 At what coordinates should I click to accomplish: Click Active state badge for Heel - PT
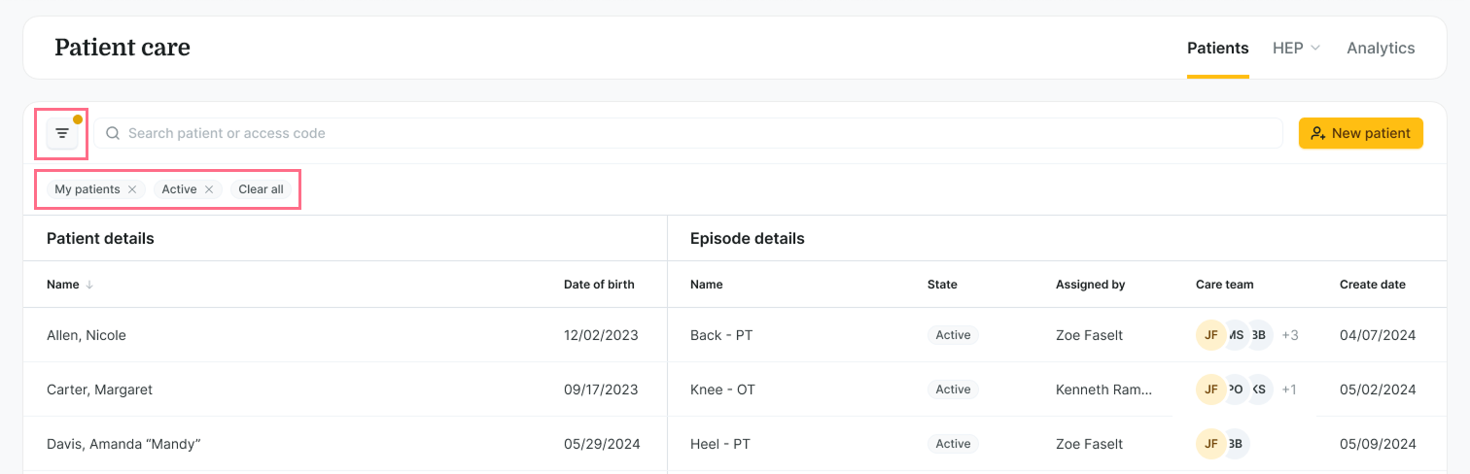tap(953, 444)
